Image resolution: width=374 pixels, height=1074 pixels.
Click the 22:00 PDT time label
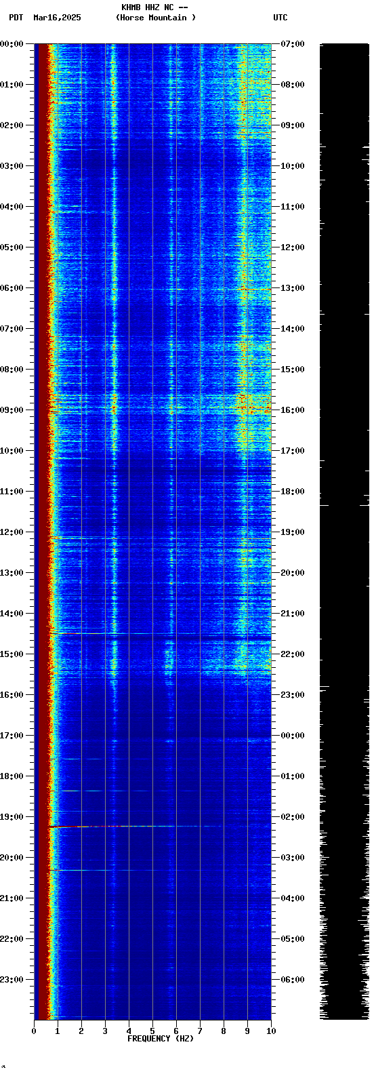[12, 939]
